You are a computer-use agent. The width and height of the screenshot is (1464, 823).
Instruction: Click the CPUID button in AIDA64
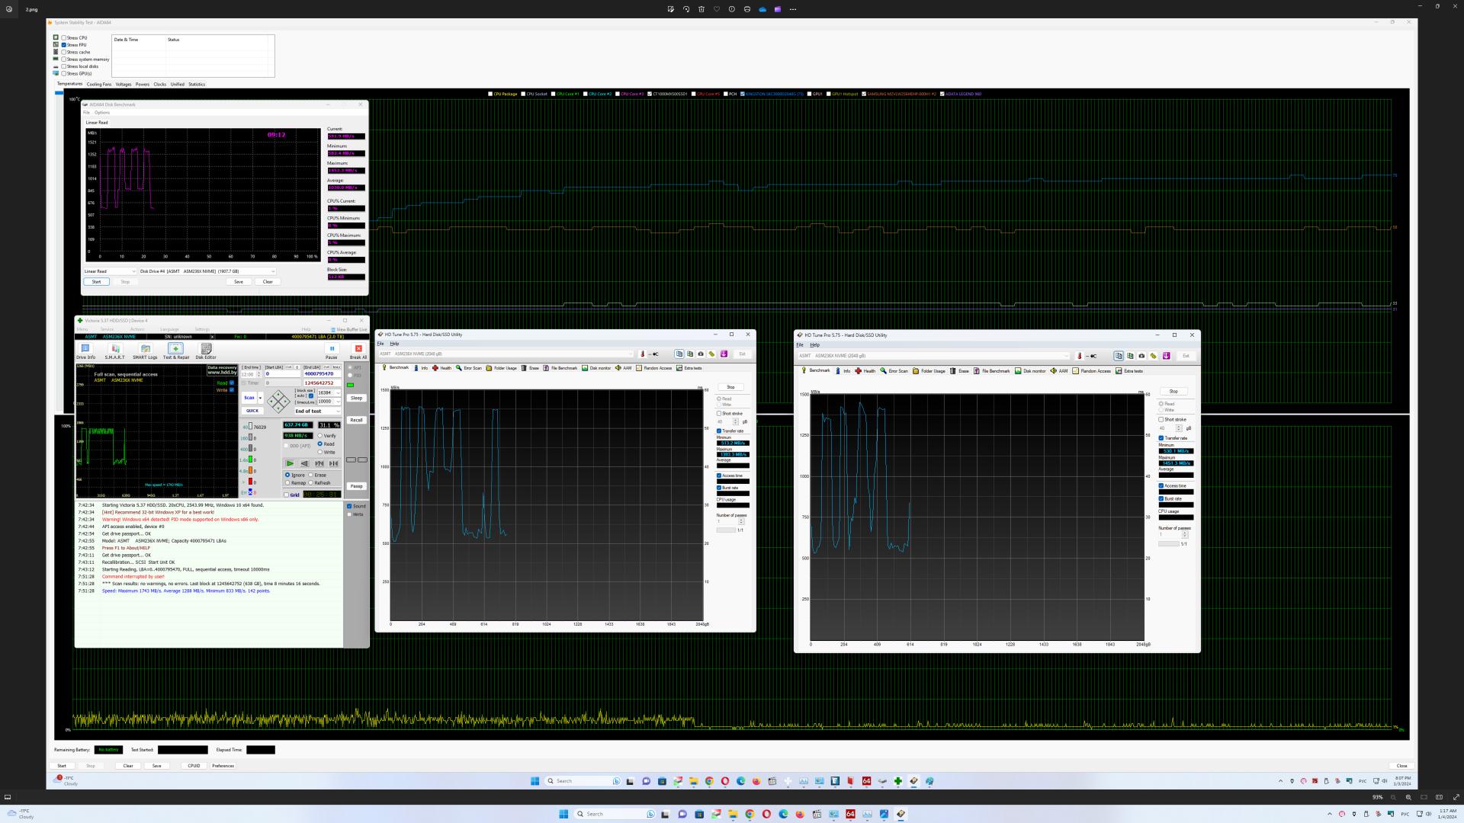(x=194, y=766)
